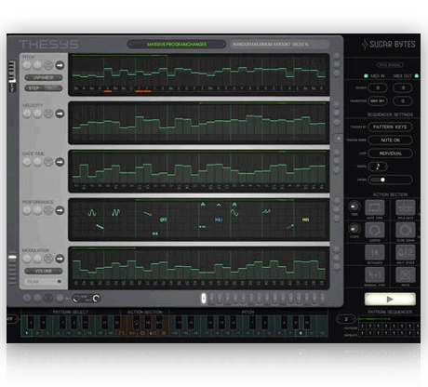Select the highlighted first pattern slot button
The image size is (428, 387).
click(x=204, y=299)
